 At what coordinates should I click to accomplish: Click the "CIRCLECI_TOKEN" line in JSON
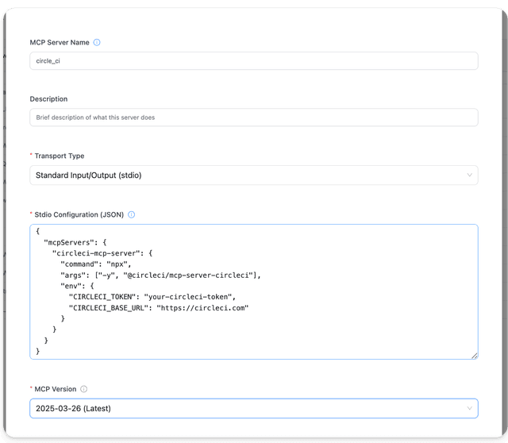tap(152, 297)
